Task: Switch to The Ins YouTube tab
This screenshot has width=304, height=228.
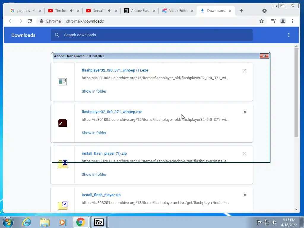Action: pos(61,11)
